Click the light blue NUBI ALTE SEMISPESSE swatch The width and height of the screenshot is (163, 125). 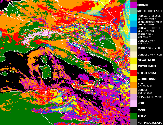click(x=133, y=24)
